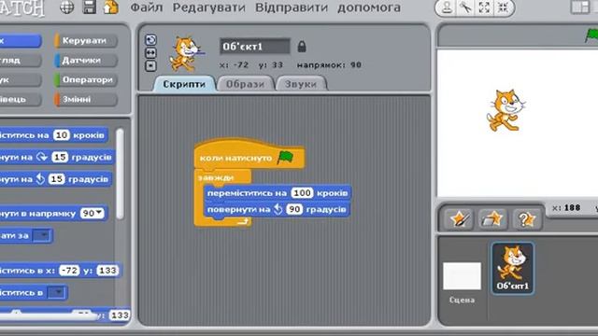Viewport: 598px width, 336px height.
Task: Open the допомога menu
Action: 369,7
